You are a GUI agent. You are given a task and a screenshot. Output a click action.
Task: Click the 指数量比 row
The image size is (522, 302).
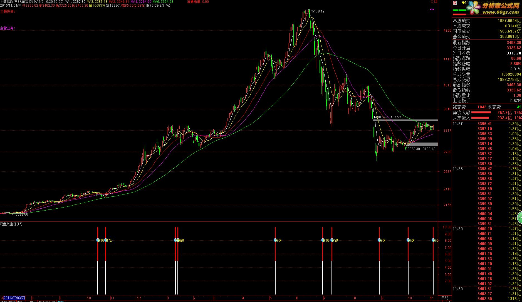pos(487,95)
